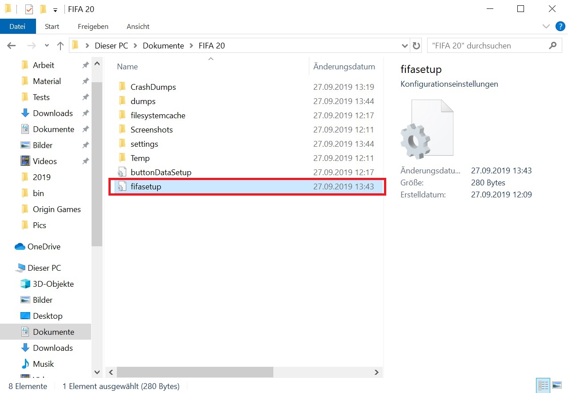Select Musik under Dieser PC
Image resolution: width=568 pixels, height=393 pixels.
pos(43,364)
